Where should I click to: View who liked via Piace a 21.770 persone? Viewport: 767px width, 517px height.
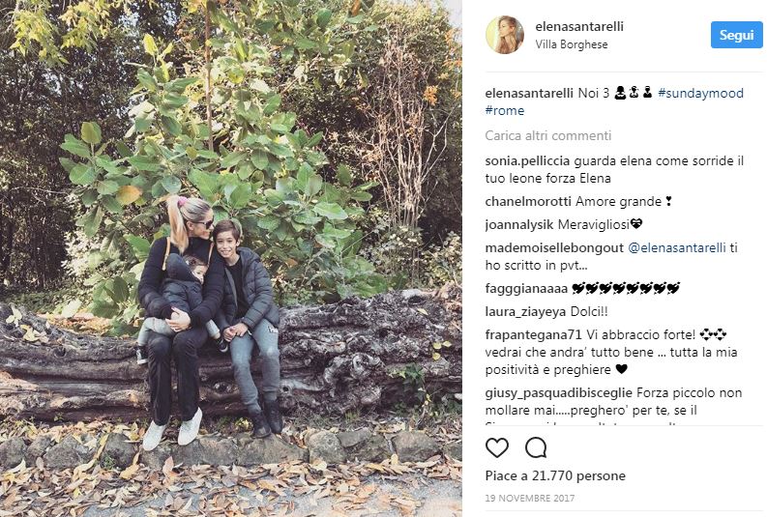tap(555, 476)
